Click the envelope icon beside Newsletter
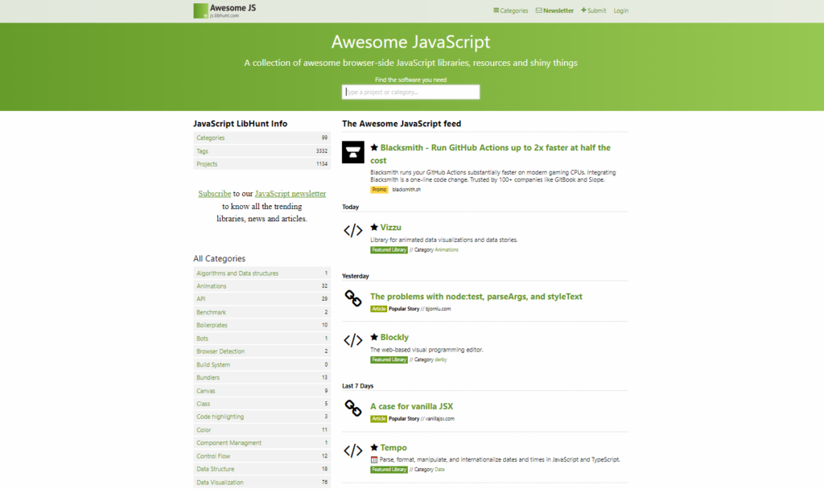 538,10
